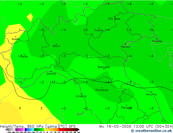Click the Livorno city label
173x133 pixels.
pos(81,96)
